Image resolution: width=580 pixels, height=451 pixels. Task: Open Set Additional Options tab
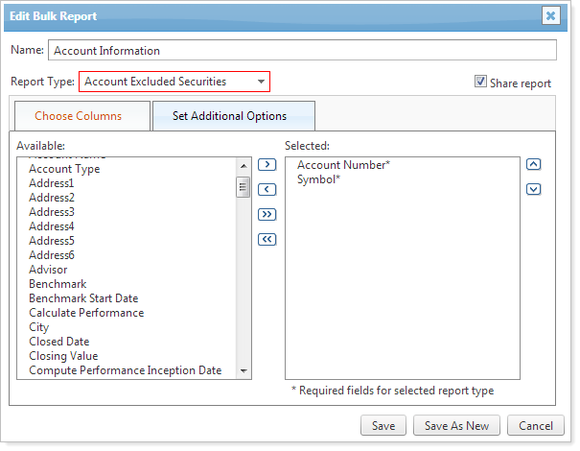229,116
